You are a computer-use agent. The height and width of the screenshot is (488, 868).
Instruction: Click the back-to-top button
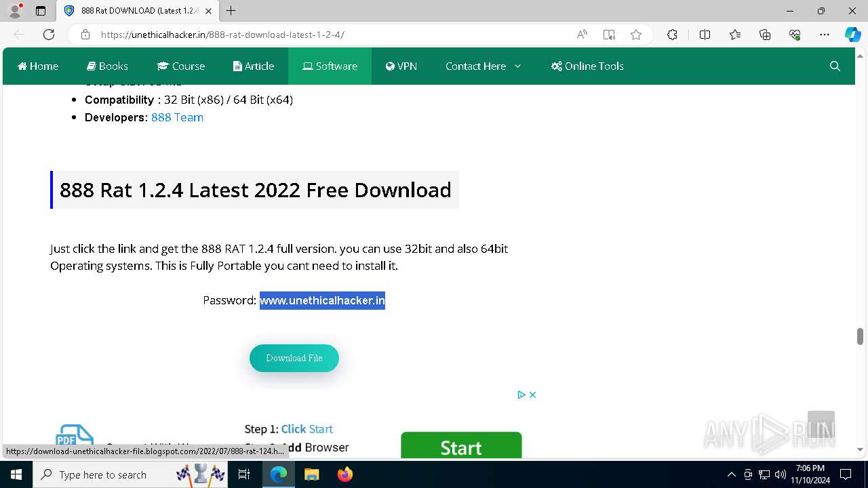821,424
